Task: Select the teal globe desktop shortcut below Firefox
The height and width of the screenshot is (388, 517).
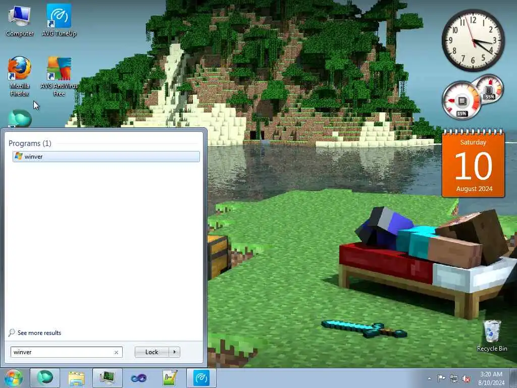Action: pos(20,118)
